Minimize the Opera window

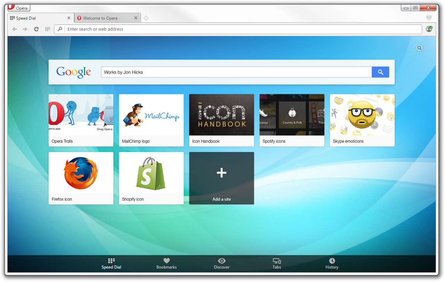pyautogui.click(x=406, y=8)
